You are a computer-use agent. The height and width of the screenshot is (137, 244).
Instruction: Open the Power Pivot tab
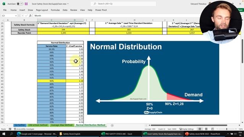tap(101, 10)
